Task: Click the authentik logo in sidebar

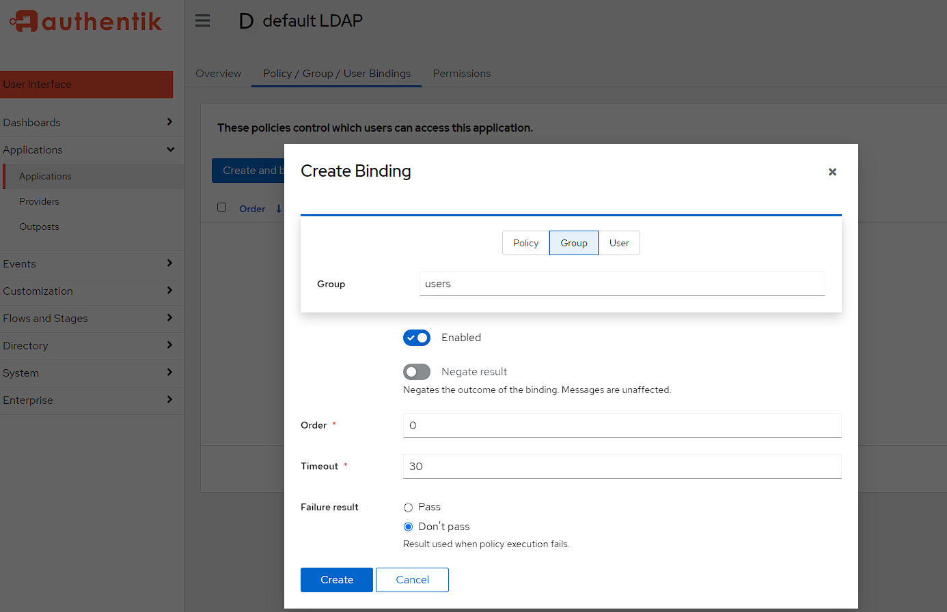Action: 86,22
